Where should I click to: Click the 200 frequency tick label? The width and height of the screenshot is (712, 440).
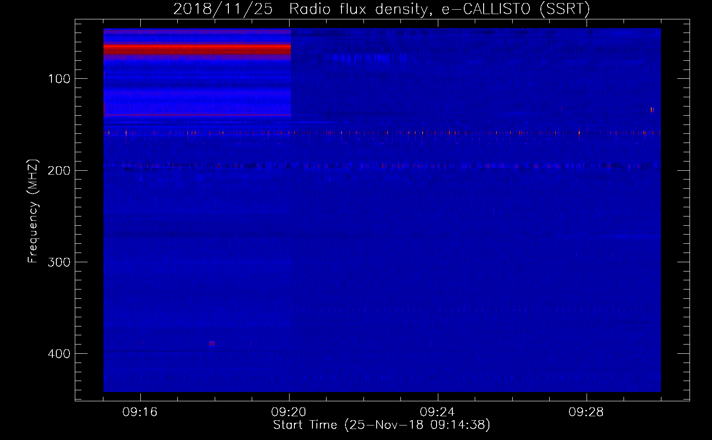[x=59, y=170]
